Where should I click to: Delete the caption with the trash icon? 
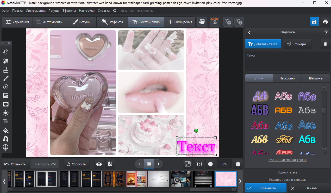[x=325, y=44]
